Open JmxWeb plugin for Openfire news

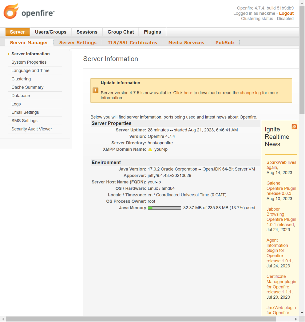(281, 310)
